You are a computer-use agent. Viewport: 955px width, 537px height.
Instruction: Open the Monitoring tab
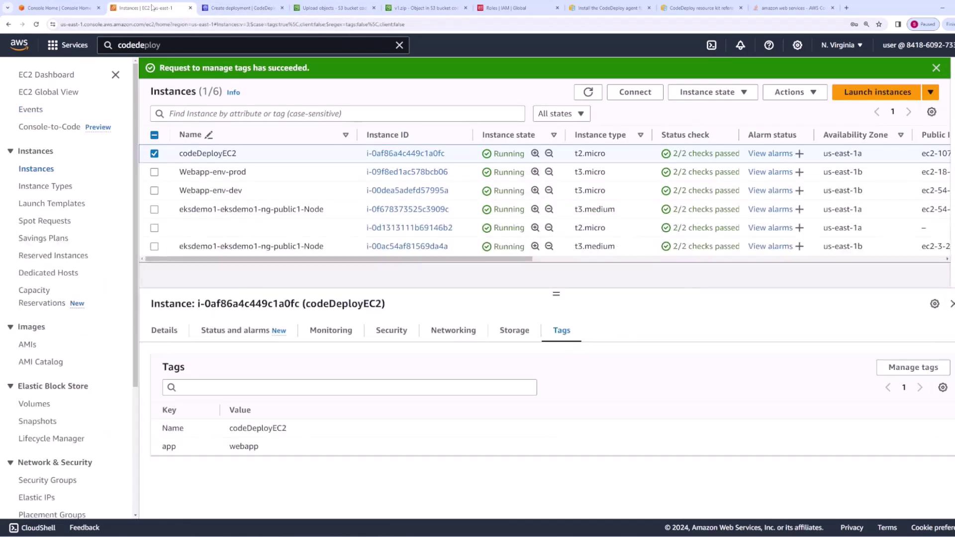point(330,330)
